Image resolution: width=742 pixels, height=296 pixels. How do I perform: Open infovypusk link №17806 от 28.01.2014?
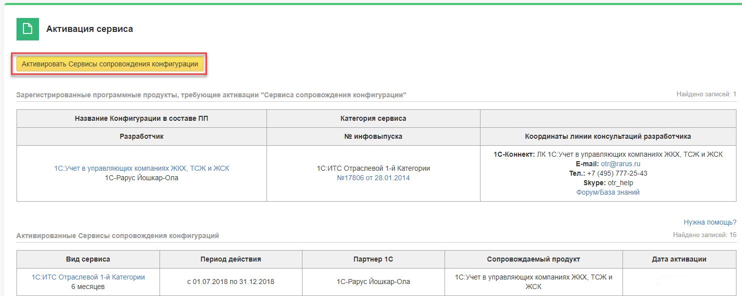click(x=373, y=178)
